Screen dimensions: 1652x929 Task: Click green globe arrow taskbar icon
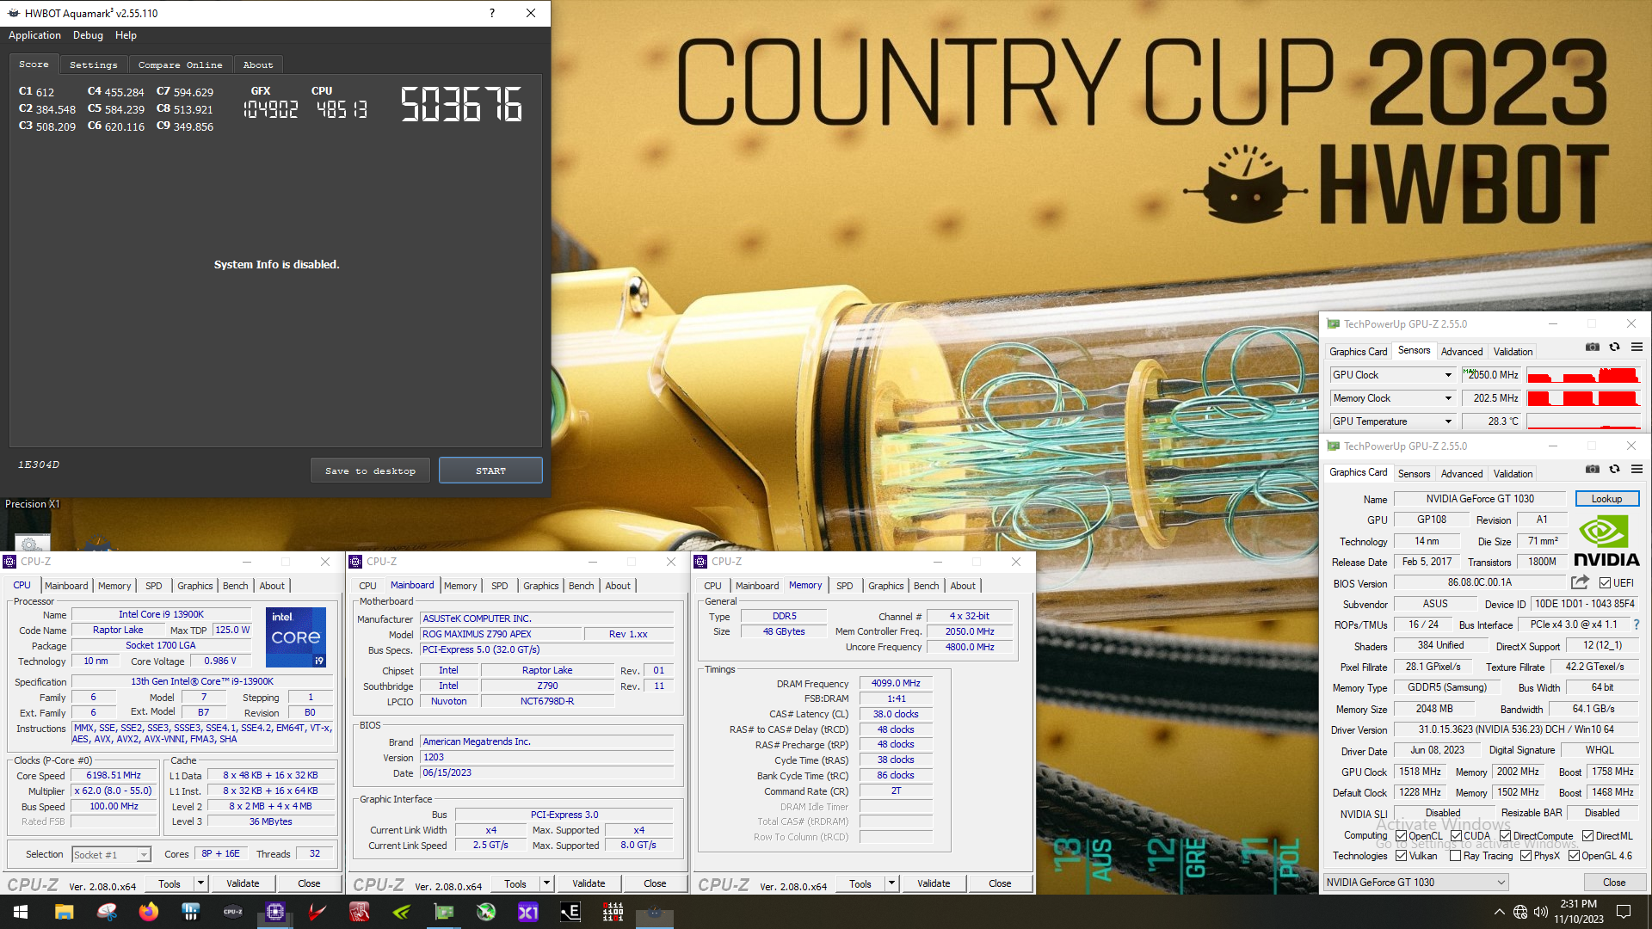(x=486, y=912)
